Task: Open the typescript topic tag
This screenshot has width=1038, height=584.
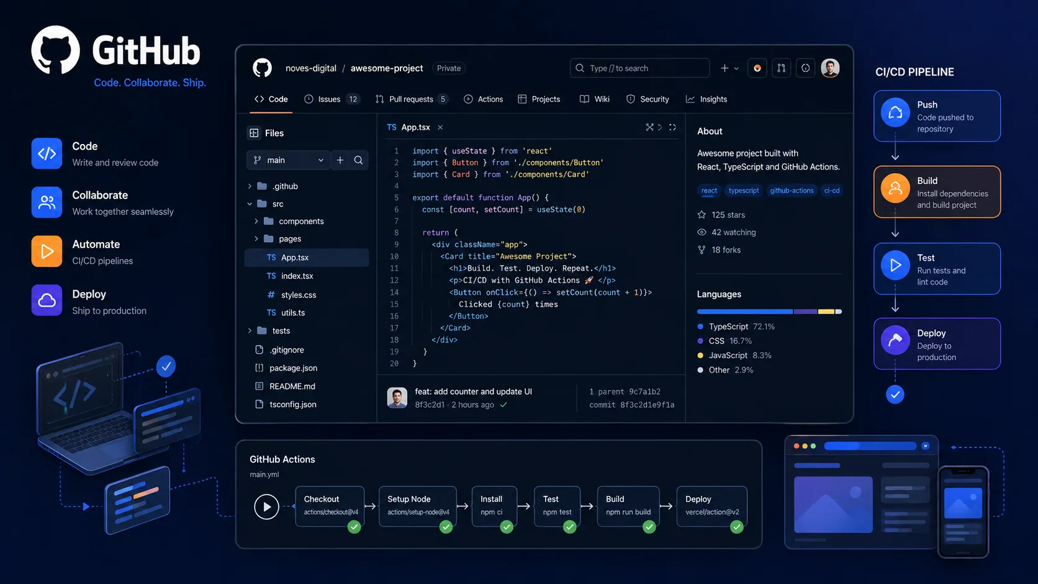Action: tap(743, 191)
